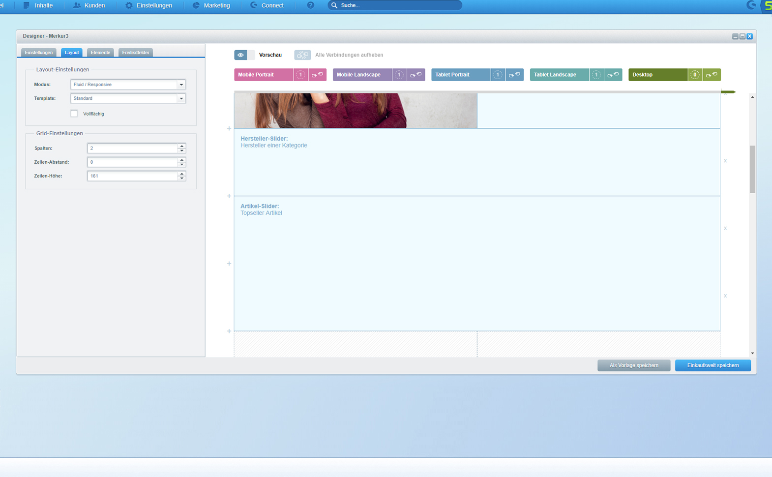Screen dimensions: 772x477
Task: Switch to the Elemente tab
Action: click(x=100, y=53)
